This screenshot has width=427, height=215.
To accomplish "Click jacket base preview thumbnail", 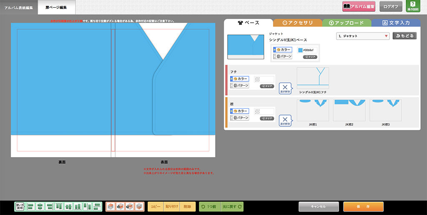I will [x=246, y=47].
